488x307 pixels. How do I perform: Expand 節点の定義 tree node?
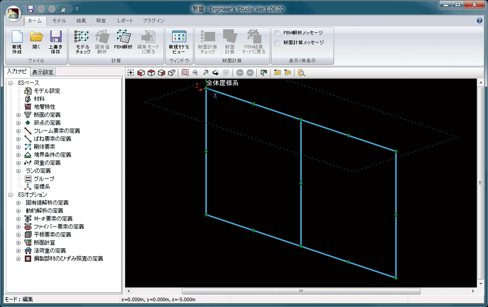19,123
